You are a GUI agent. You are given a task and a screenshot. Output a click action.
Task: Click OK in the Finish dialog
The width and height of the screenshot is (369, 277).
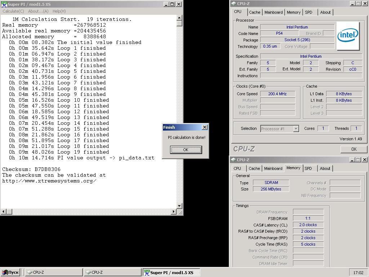point(186,150)
